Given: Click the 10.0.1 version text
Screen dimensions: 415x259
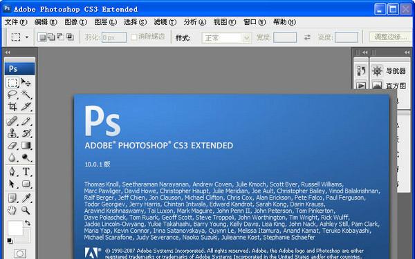Looking at the screenshot, I should [x=98, y=164].
